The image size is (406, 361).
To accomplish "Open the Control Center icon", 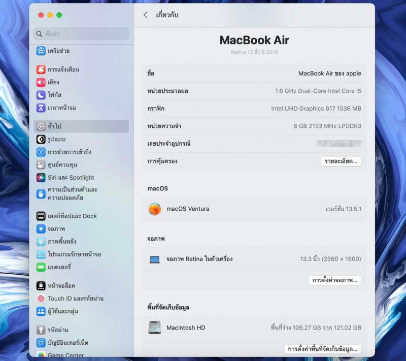I will click(41, 165).
